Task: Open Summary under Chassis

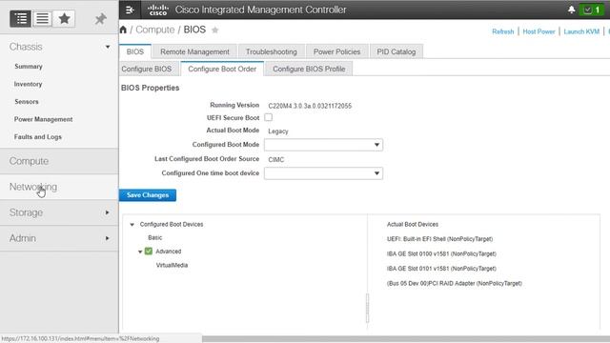Action: (29, 67)
